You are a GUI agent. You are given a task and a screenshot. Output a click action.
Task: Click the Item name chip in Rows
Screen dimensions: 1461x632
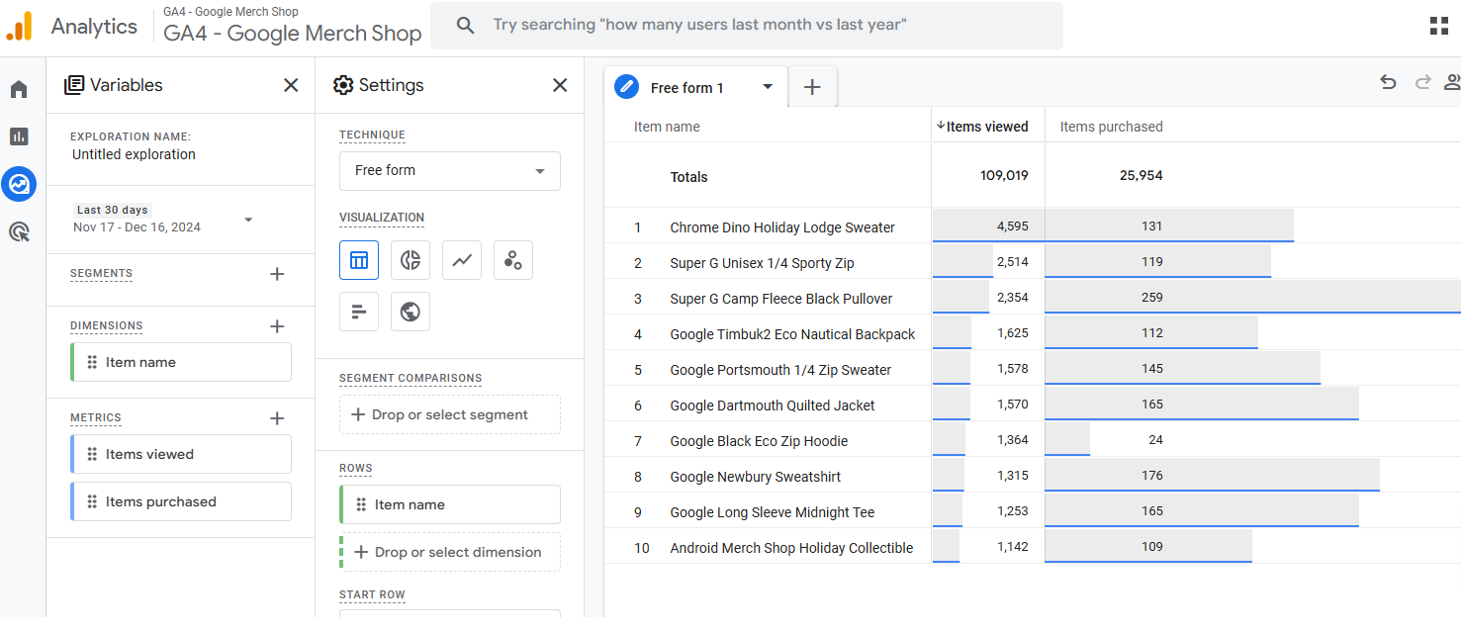[450, 504]
